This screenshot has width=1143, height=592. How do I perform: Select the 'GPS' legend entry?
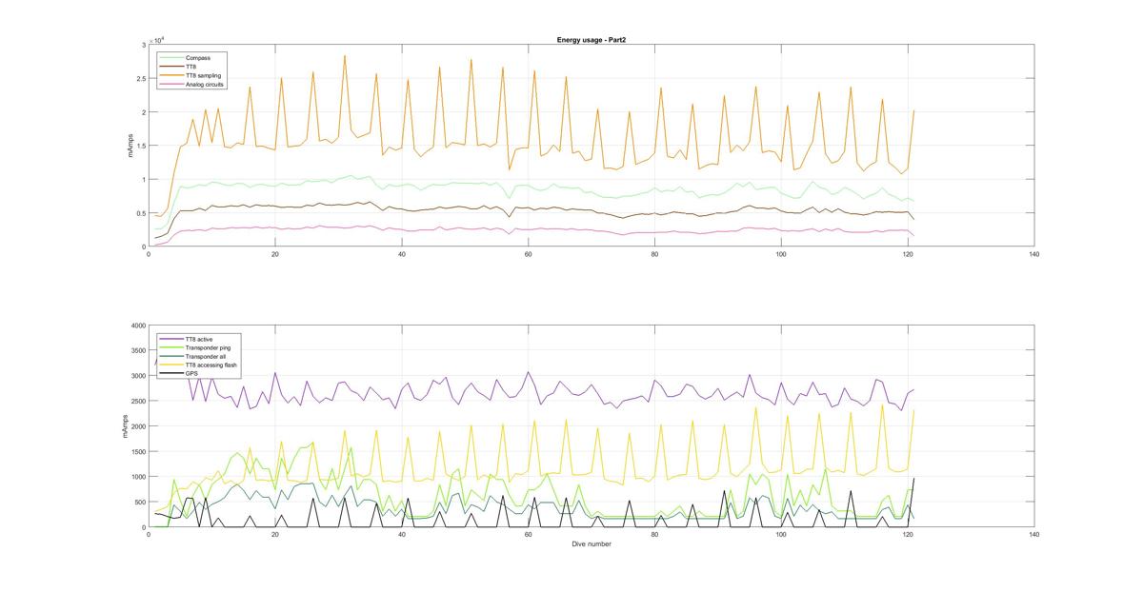pyautogui.click(x=178, y=373)
